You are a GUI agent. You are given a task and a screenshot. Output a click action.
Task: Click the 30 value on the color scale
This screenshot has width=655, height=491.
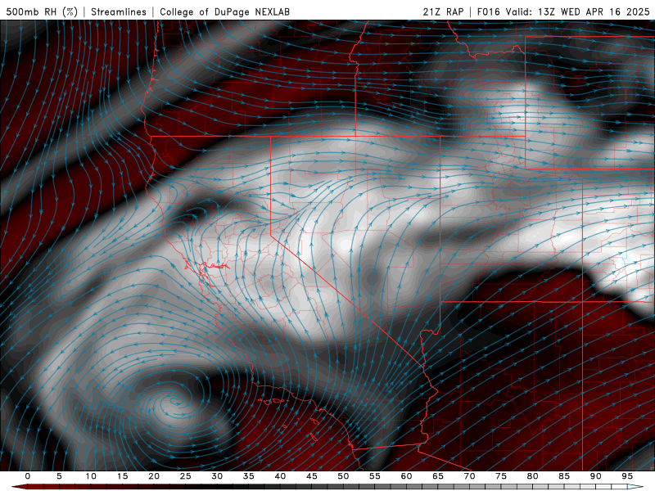217,476
